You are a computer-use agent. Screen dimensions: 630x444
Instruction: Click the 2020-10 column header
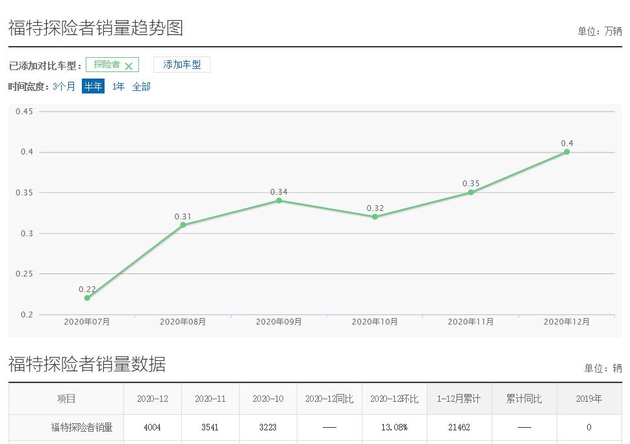click(x=268, y=399)
